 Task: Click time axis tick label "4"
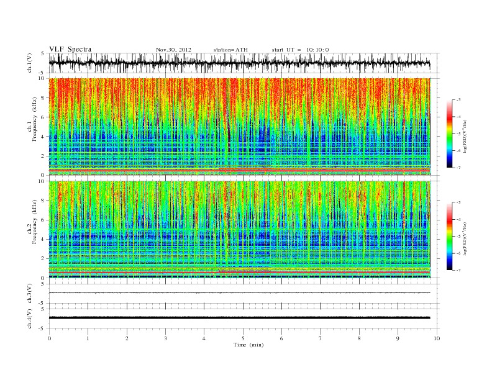click(x=204, y=338)
